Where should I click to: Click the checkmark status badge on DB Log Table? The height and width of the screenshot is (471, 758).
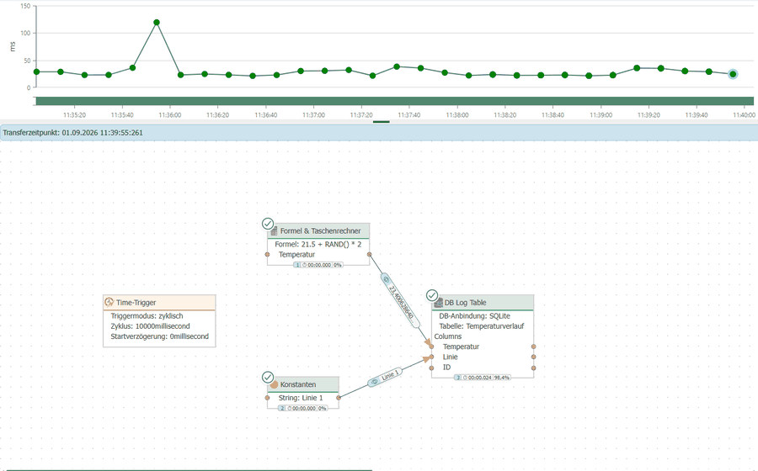tap(432, 295)
